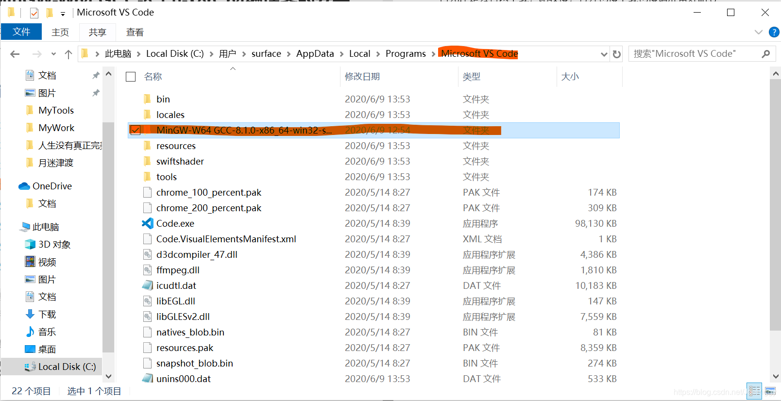This screenshot has height=401, width=781.
Task: Click file list scrollbar up arrow
Action: (x=775, y=74)
